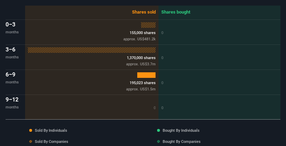Select the Shares bought column header
Viewport: 286px width, 146px height.
click(176, 12)
